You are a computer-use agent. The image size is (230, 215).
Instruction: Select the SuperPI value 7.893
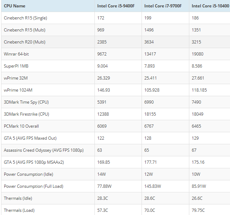149,66
